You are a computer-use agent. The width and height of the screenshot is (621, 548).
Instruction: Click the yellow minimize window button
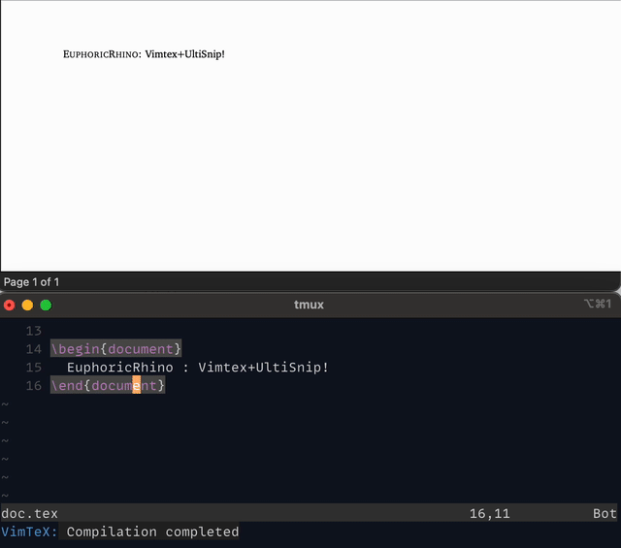pos(27,305)
